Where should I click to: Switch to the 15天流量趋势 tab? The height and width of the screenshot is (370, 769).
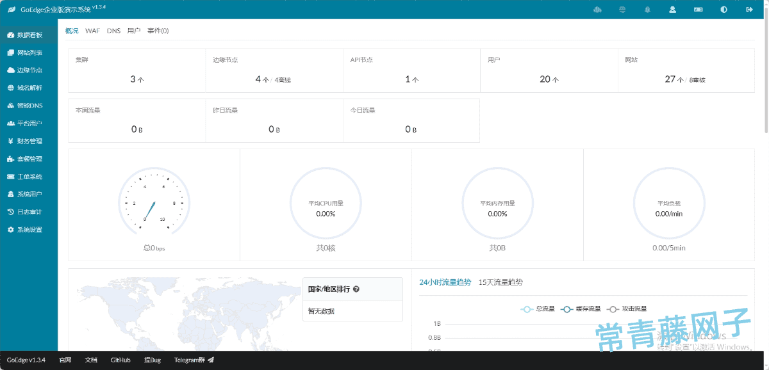coord(500,282)
